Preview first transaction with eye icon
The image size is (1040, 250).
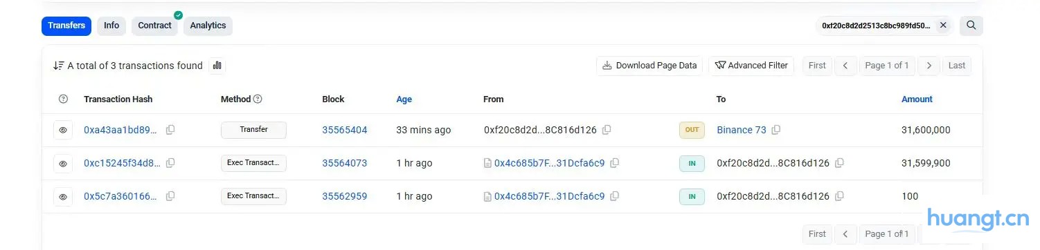tap(63, 130)
